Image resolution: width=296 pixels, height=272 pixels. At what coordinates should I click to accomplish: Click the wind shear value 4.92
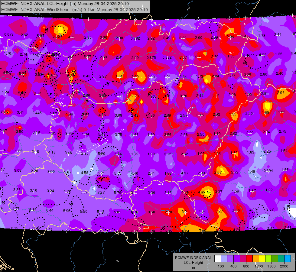(x=262, y=55)
